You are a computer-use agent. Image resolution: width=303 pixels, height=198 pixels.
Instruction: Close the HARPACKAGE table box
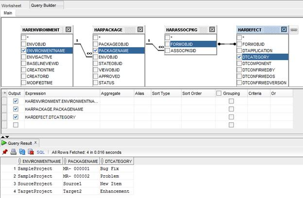click(x=140, y=30)
